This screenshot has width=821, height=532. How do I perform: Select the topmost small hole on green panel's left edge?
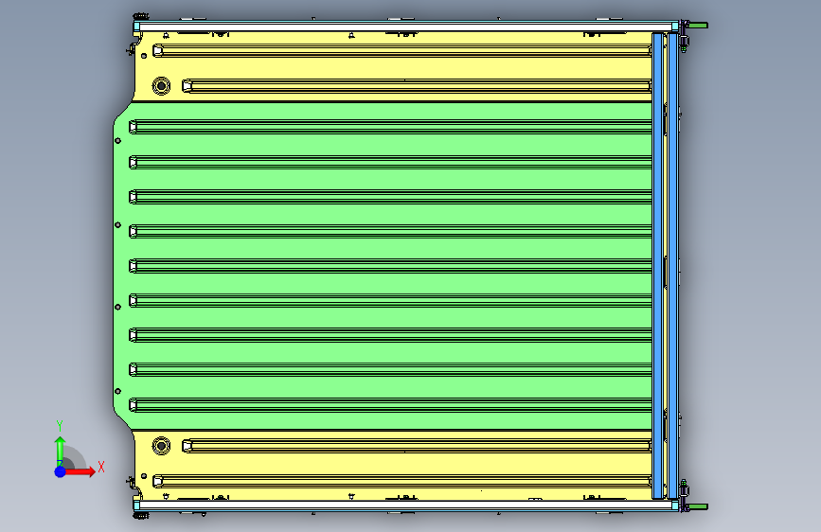pos(117,141)
